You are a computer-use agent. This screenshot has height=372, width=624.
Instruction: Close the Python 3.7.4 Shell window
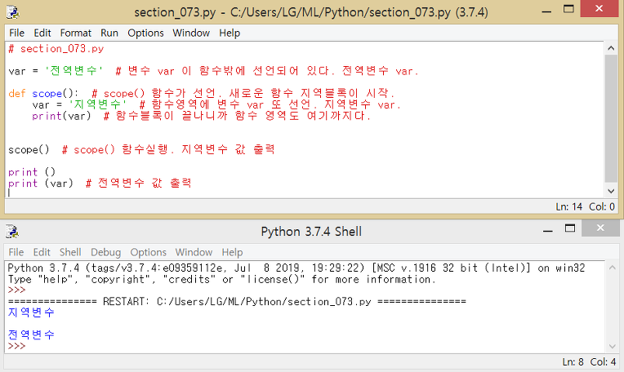(600, 228)
